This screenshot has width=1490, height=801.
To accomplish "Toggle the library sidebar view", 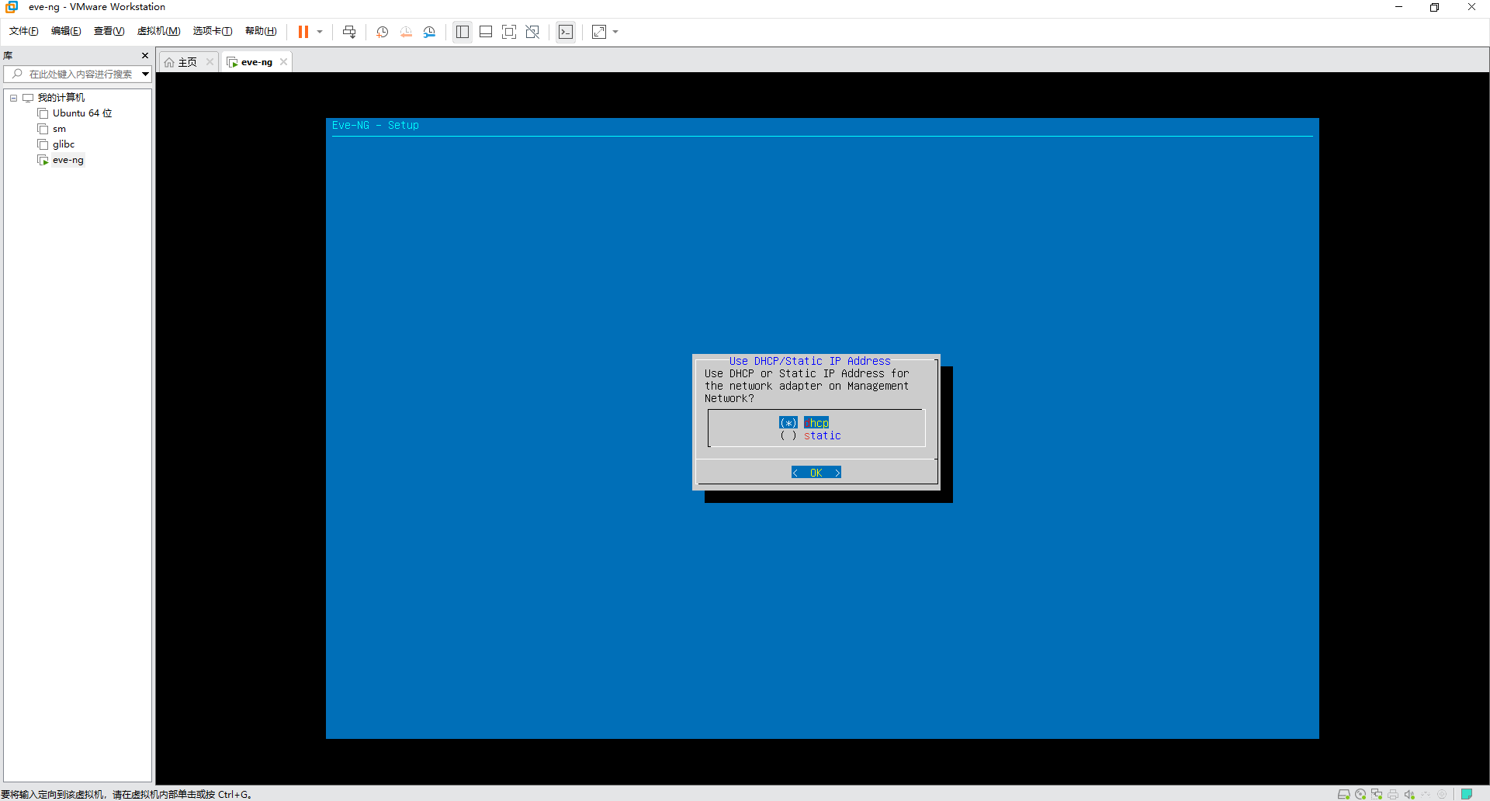I will pos(463,32).
